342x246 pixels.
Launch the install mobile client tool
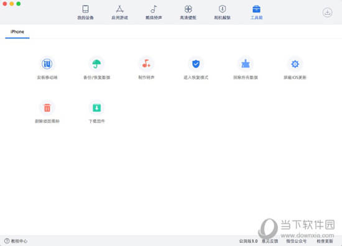coord(47,68)
